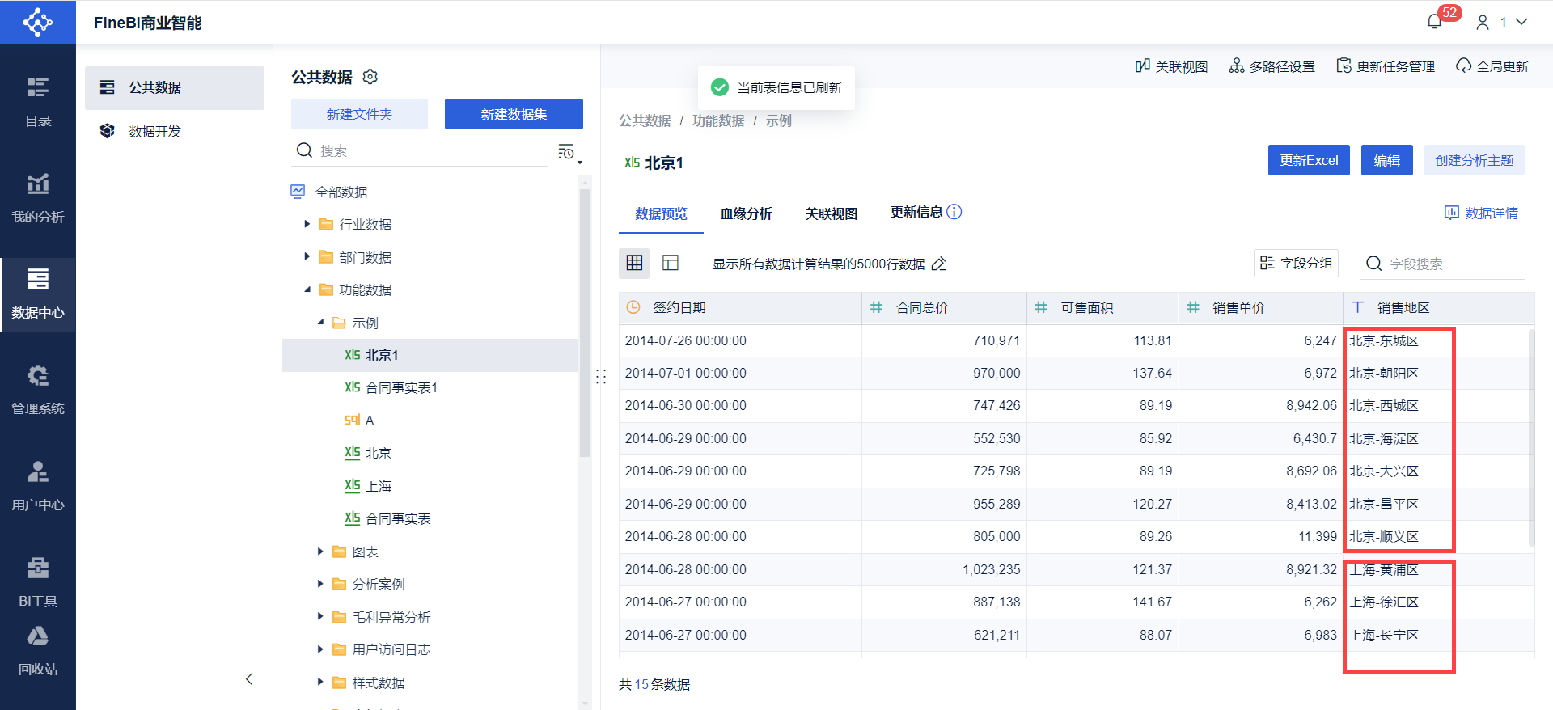This screenshot has height=710, width=1553.
Task: Open the user account menu
Action: [x=1501, y=22]
